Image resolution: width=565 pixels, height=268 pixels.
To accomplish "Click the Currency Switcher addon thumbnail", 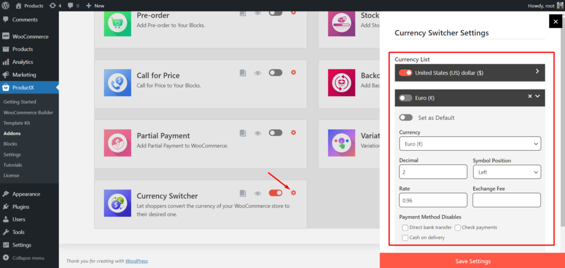I will click(x=118, y=203).
